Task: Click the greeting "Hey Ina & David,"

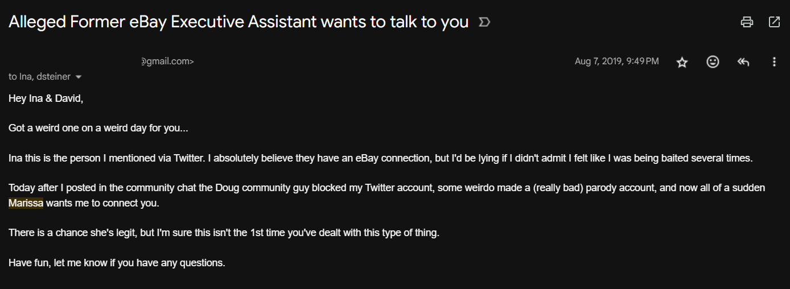Action: pos(46,98)
